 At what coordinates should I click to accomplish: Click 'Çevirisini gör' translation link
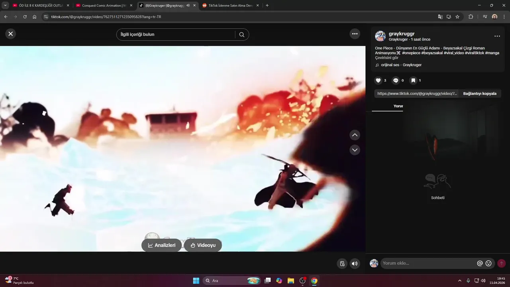click(386, 58)
